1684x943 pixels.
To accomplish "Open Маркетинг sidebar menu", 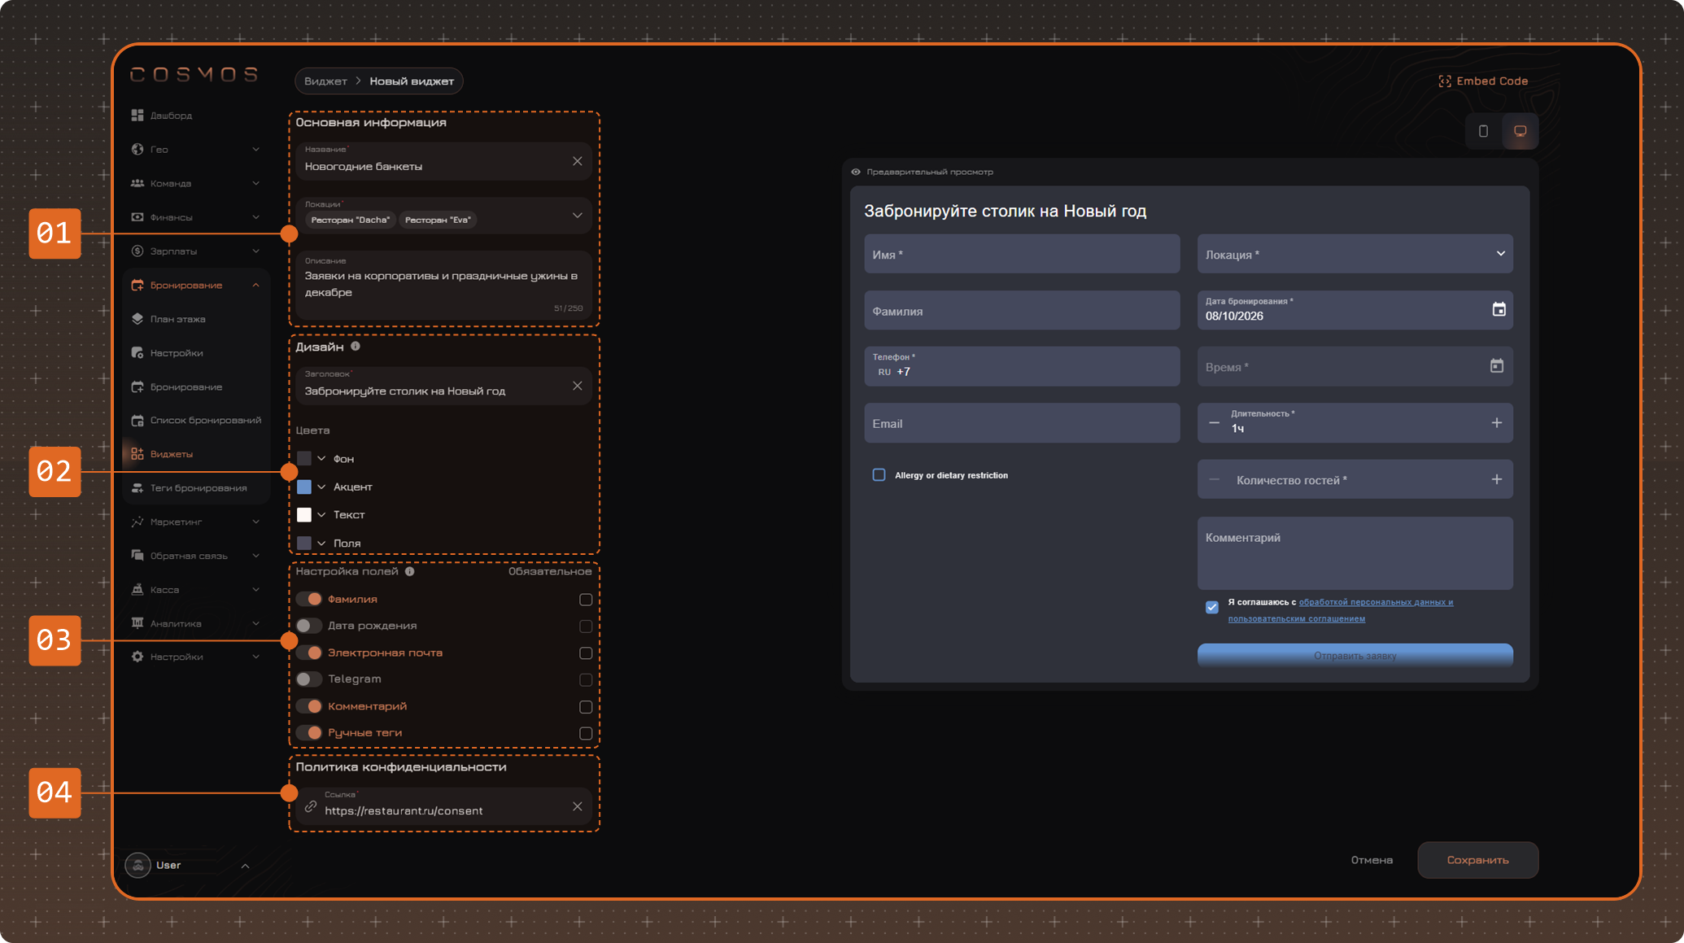I will point(195,522).
